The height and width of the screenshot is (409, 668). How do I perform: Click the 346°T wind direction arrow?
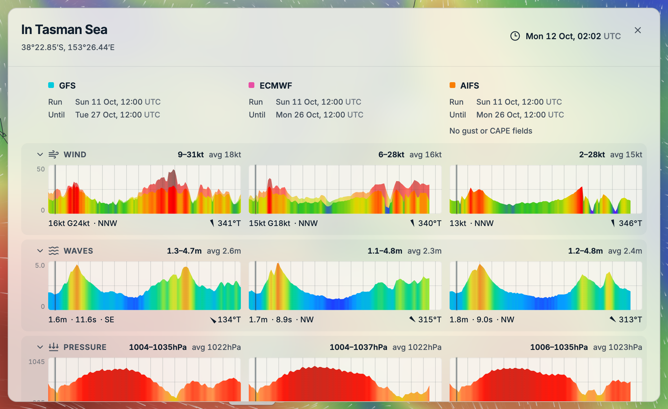(x=613, y=223)
